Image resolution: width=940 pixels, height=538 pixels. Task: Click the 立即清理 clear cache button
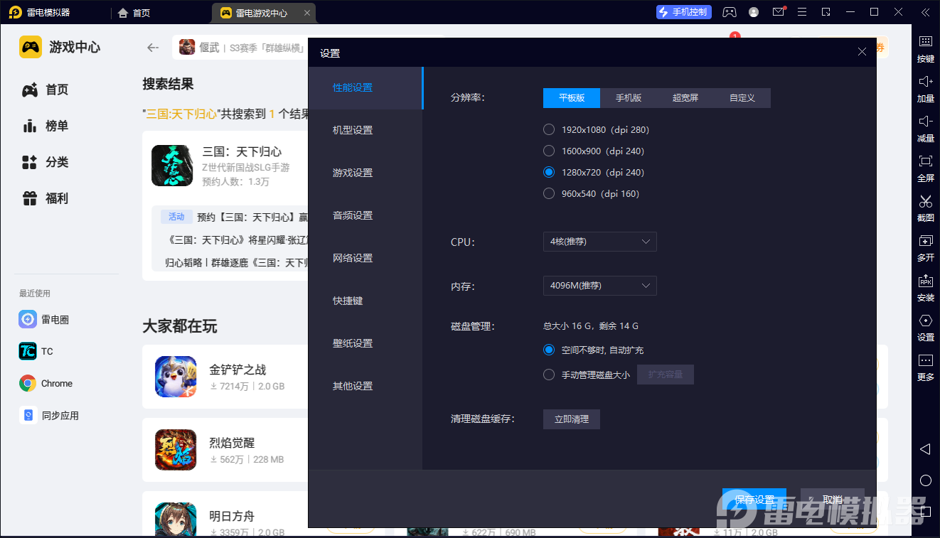pos(571,419)
